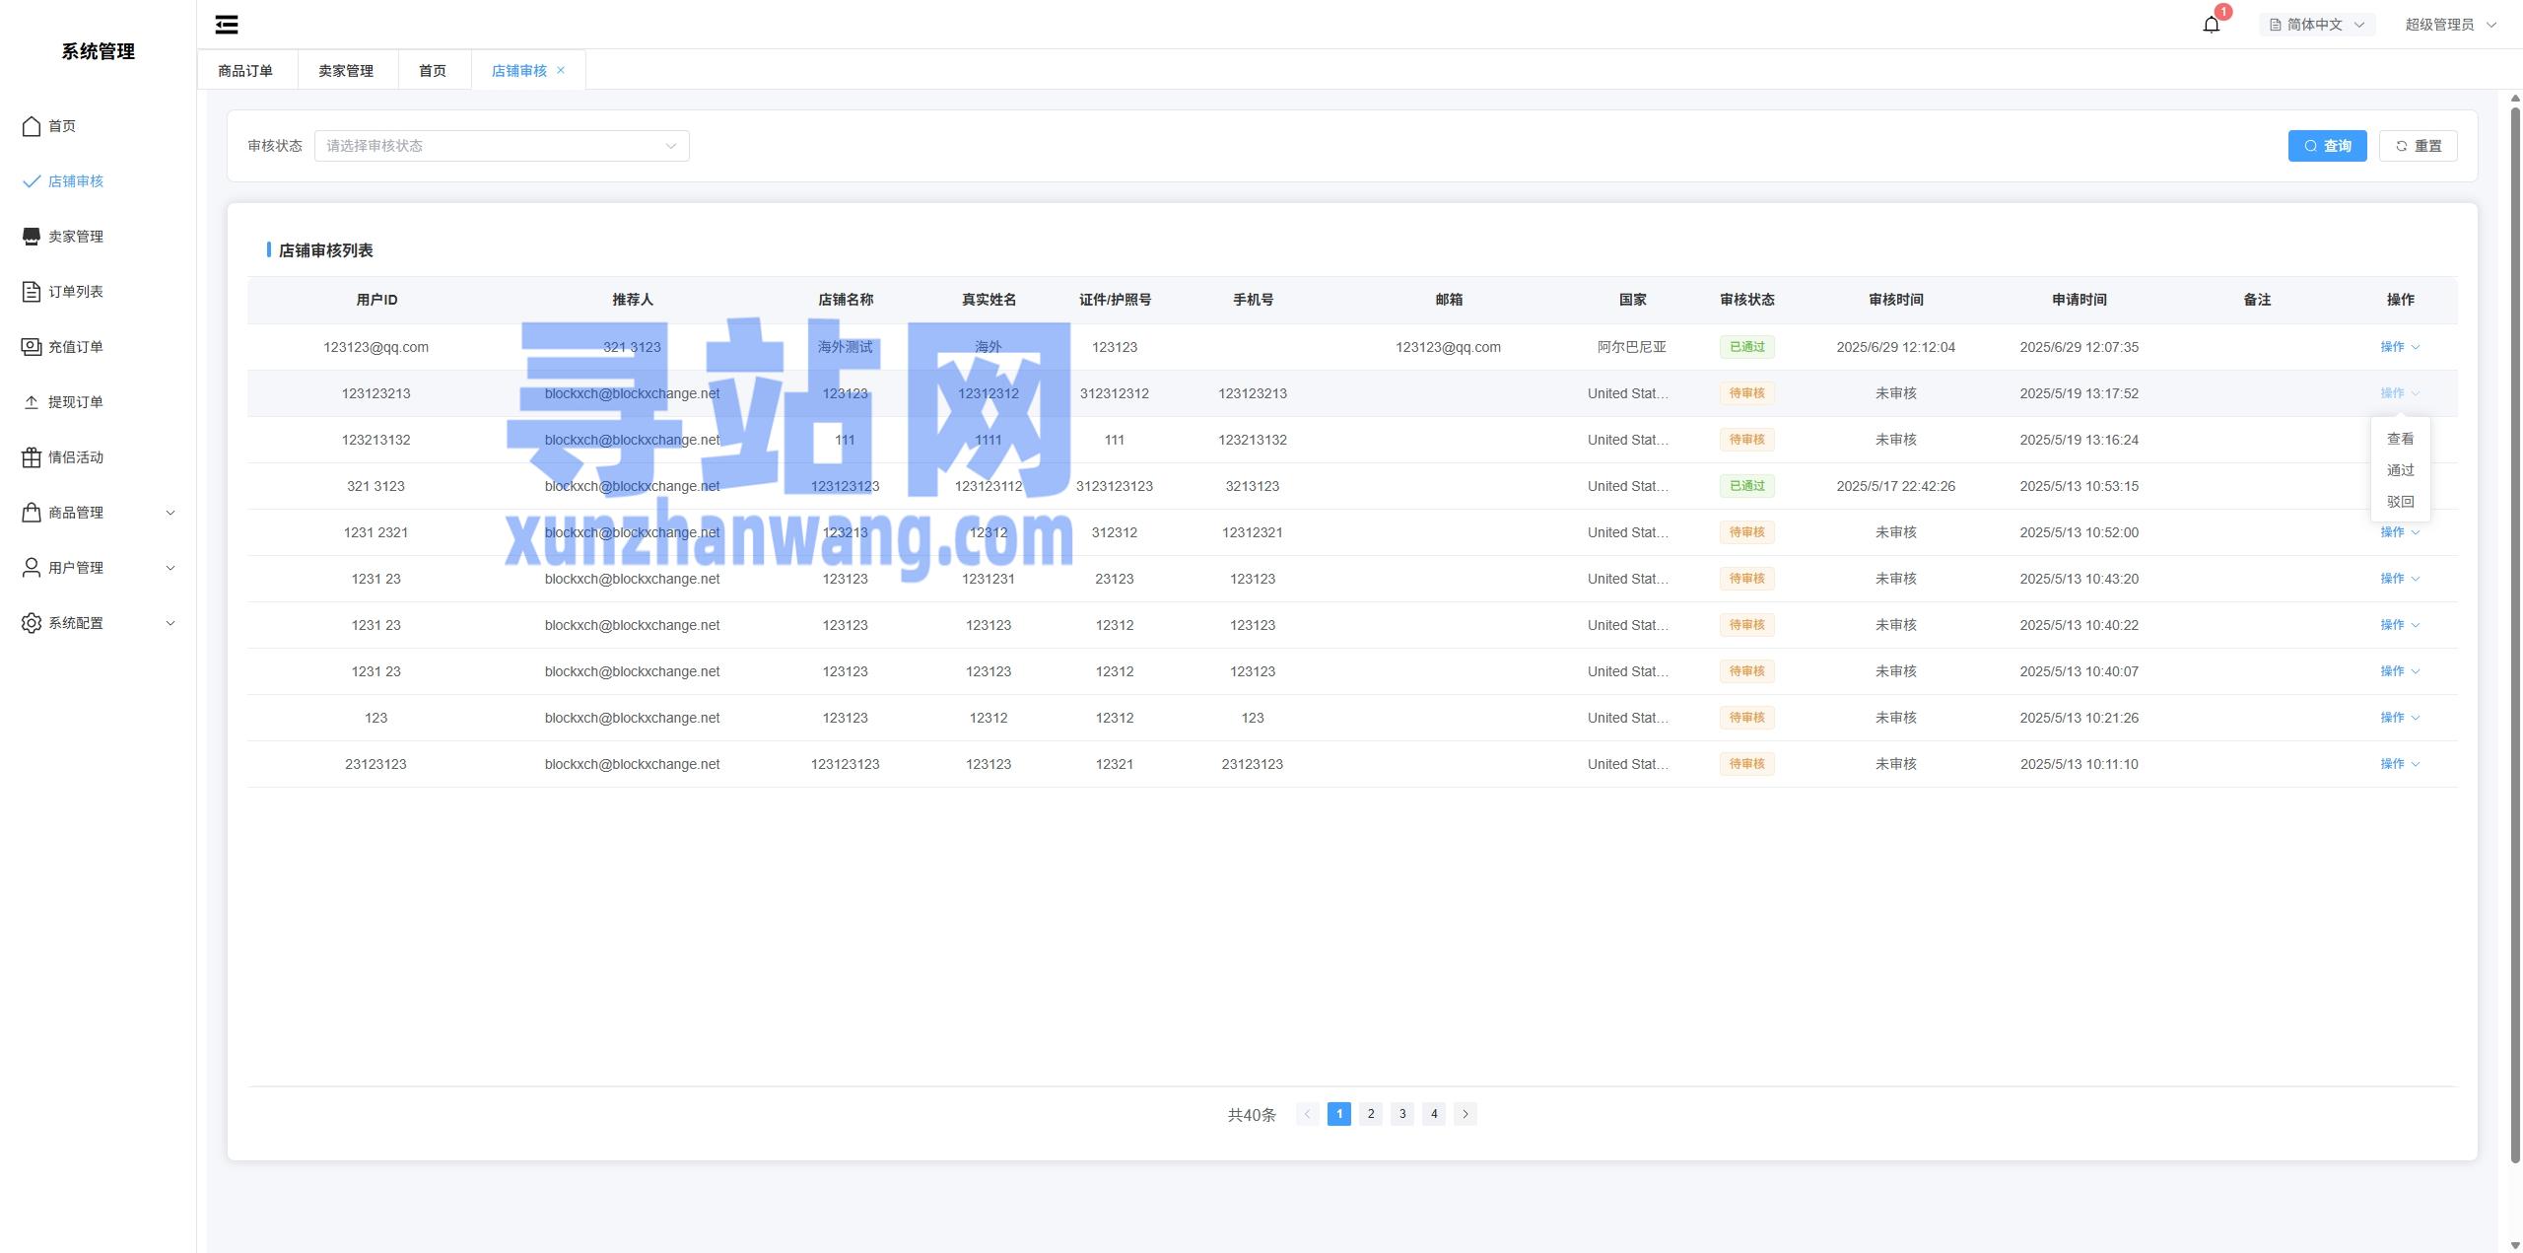Click the 重置 reset button

tap(2418, 146)
